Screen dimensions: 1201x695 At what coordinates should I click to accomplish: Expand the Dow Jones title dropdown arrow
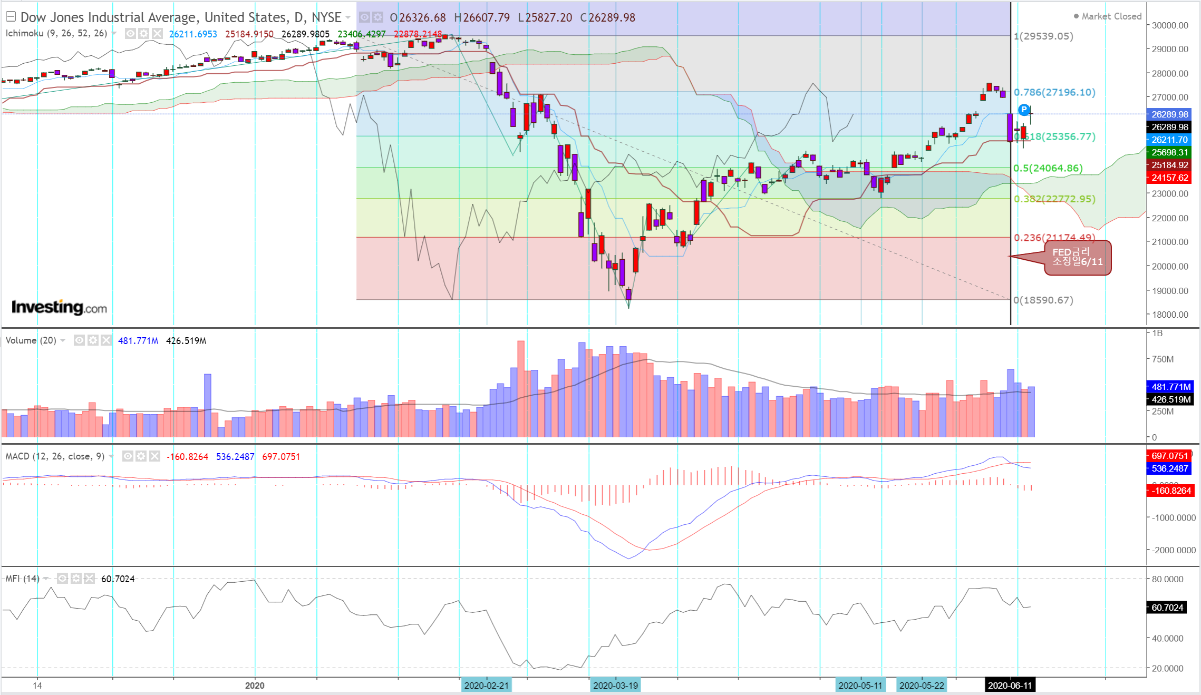pyautogui.click(x=348, y=18)
